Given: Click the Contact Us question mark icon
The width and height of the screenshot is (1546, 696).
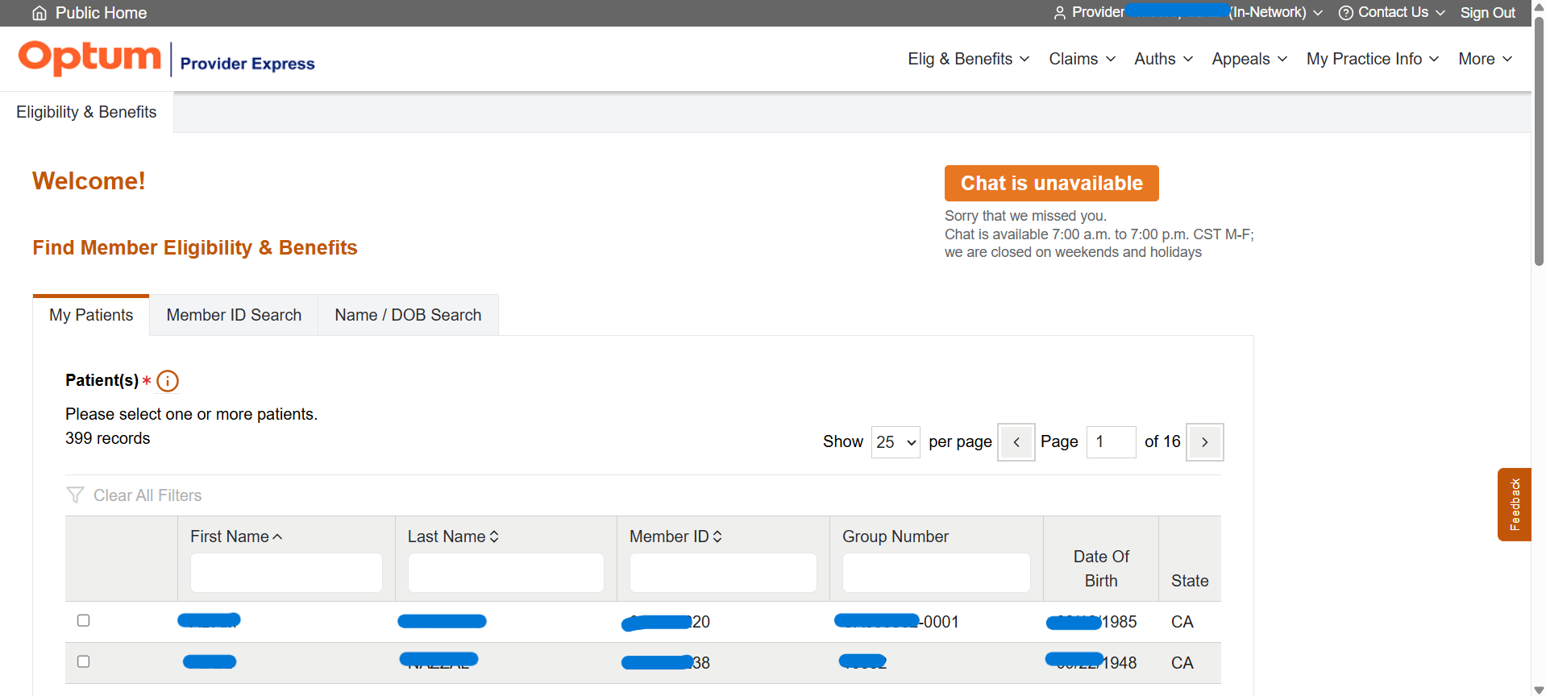Looking at the screenshot, I should point(1346,13).
